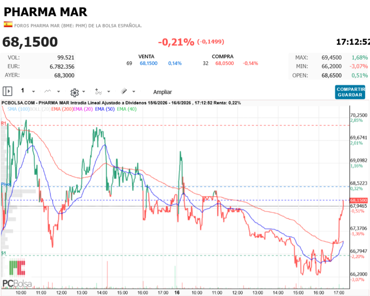This screenshot has height=296, width=370.
Task: Click the Pivot level label
Action: [6, 184]
